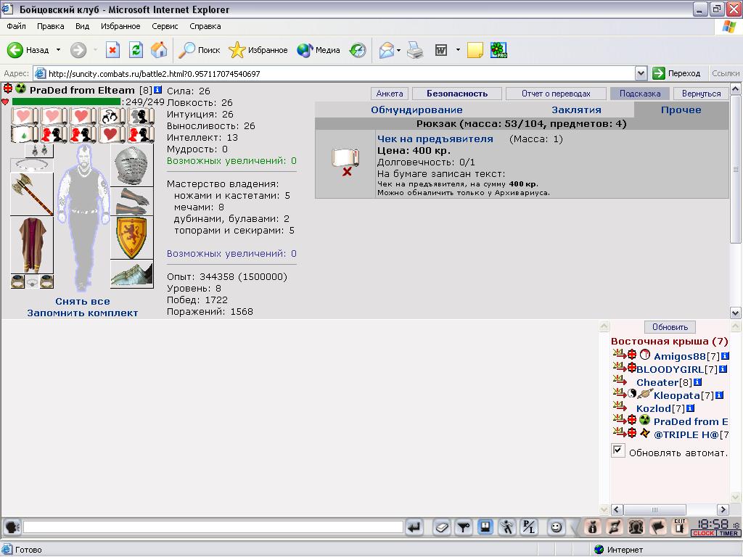Click the chat filter funnel icon
The height and width of the screenshot is (557, 743).
(x=464, y=527)
